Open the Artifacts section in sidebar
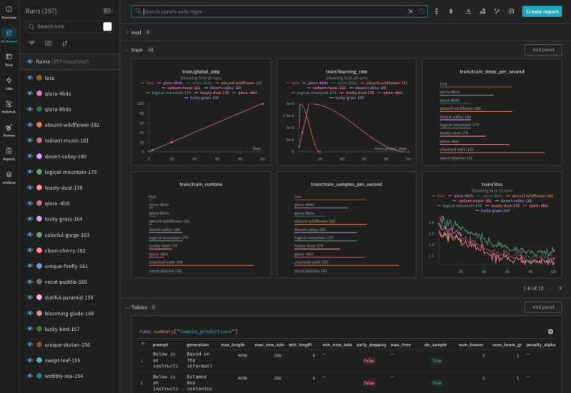Image resolution: width=571 pixels, height=393 pixels. (9, 178)
